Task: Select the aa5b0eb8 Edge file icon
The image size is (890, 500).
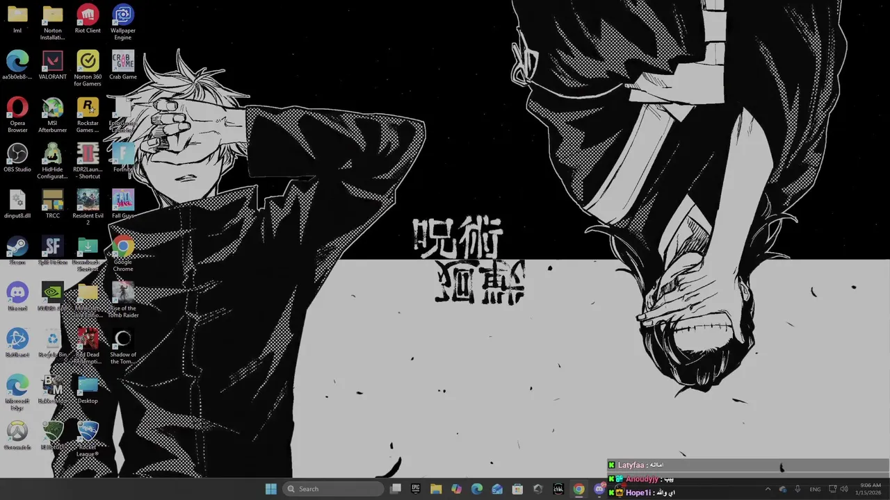Action: (17, 65)
